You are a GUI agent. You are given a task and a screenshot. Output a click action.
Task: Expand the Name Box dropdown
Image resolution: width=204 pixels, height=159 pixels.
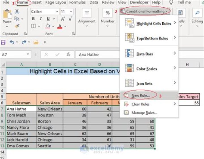pos(28,54)
